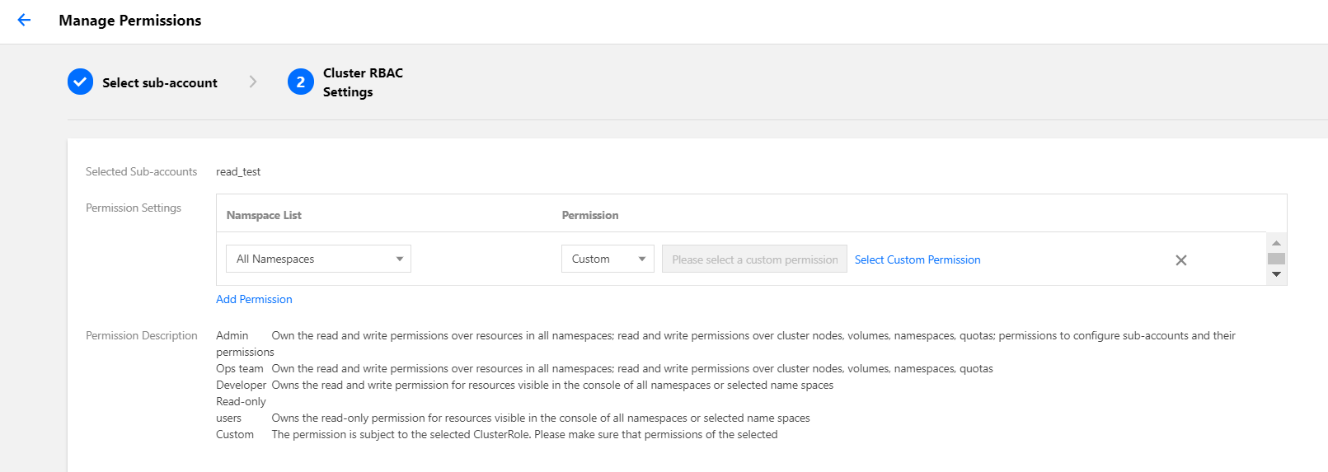Click the checkmark icon for Select sub-account
This screenshot has height=472, width=1328.
pos(80,82)
